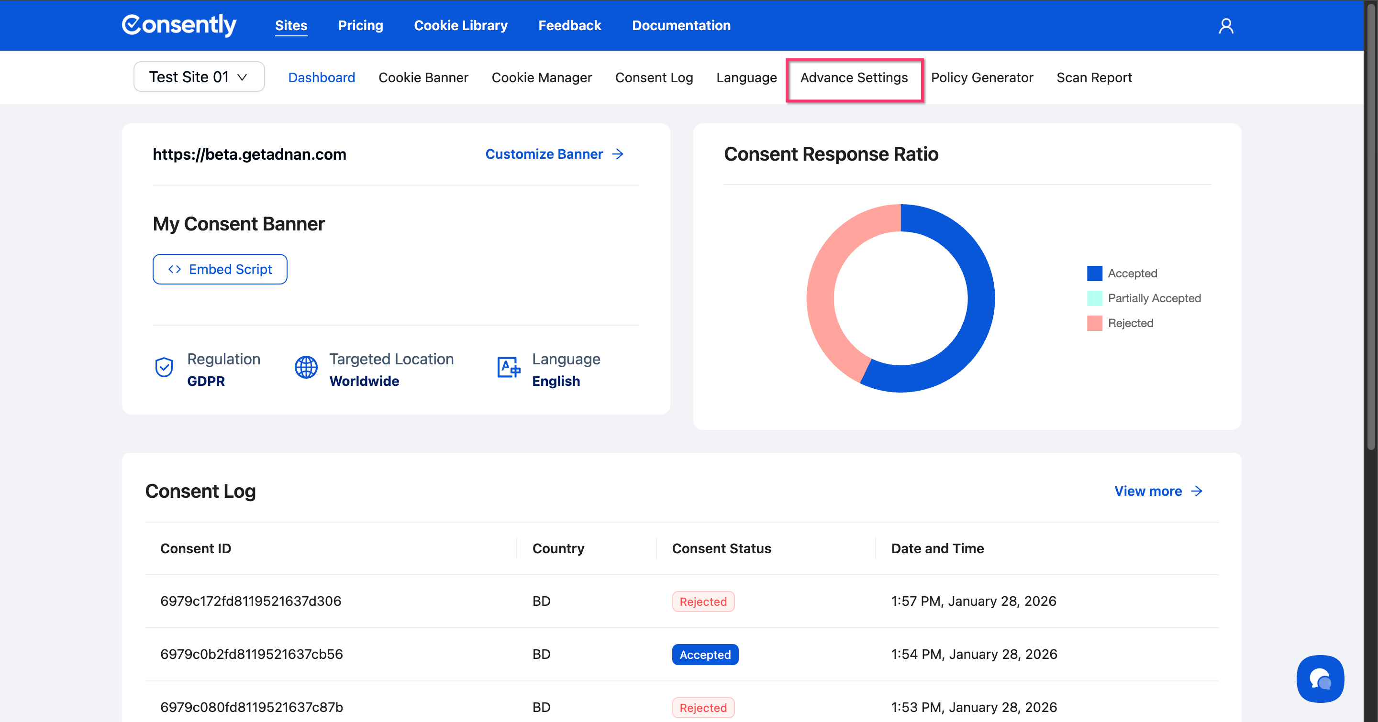Open the Advance Settings tab
Screen dimensions: 1378x722
[x=854, y=78]
